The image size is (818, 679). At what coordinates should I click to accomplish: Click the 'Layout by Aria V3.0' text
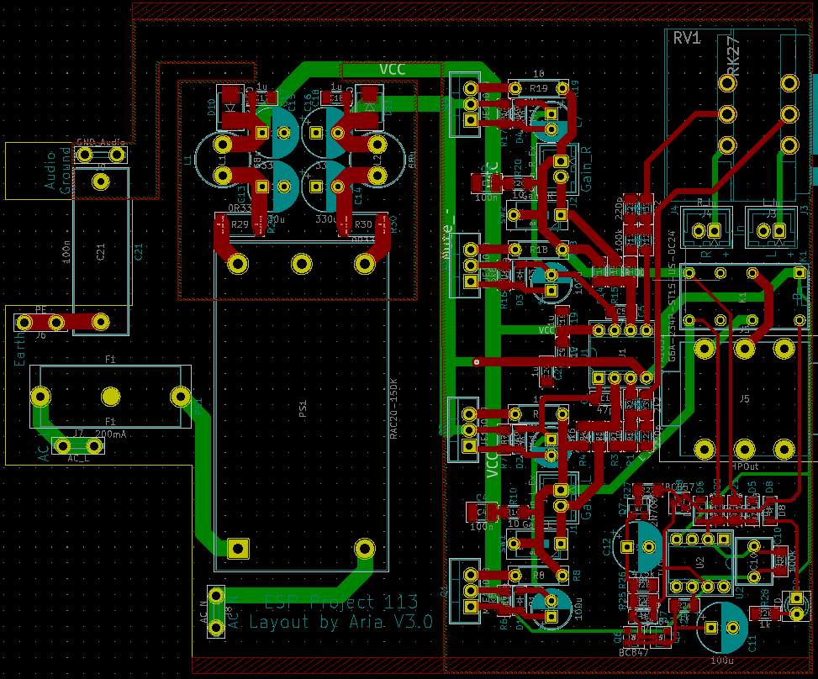[x=340, y=622]
